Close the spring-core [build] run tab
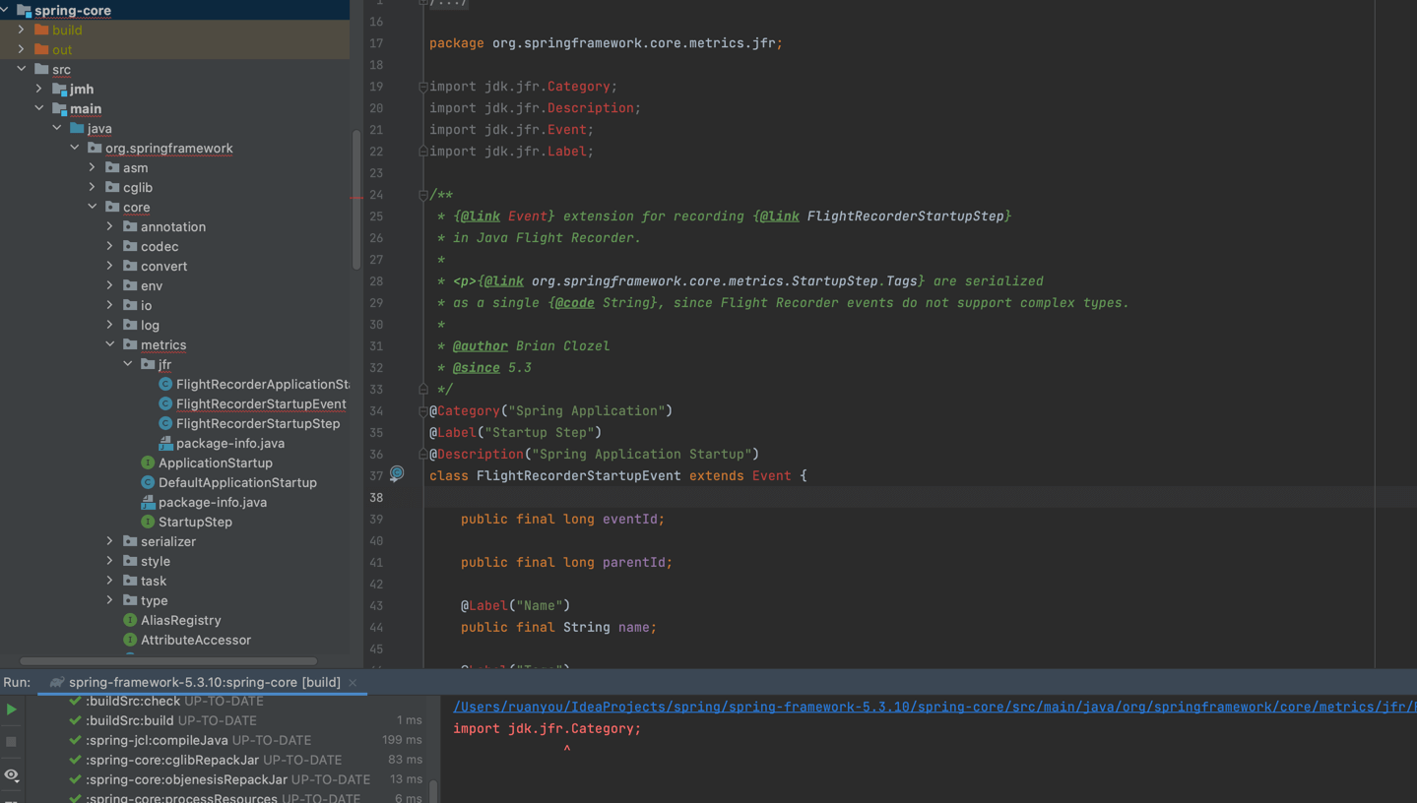This screenshot has width=1417, height=803. coord(353,682)
